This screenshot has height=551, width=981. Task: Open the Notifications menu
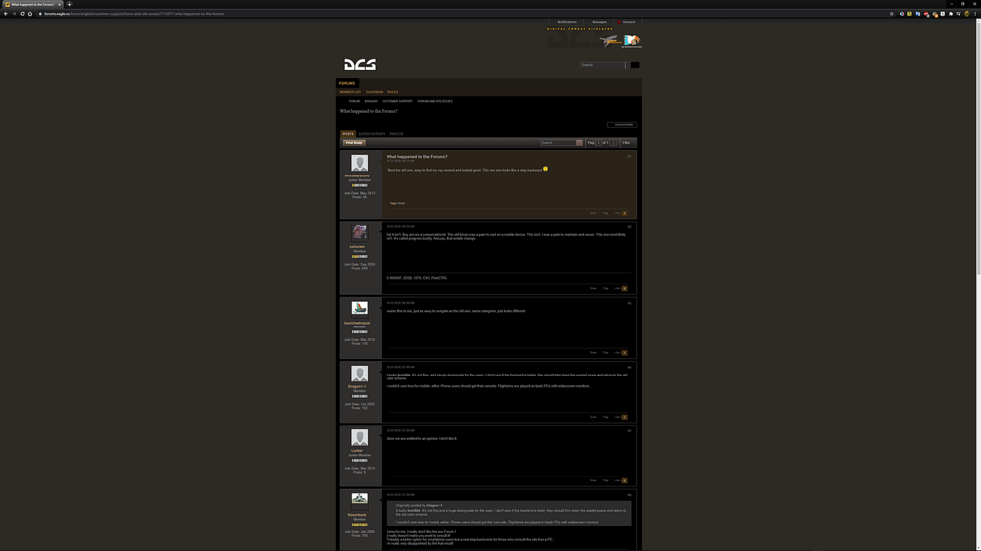click(567, 22)
